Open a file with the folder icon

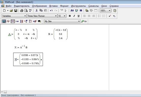pos(11,11)
